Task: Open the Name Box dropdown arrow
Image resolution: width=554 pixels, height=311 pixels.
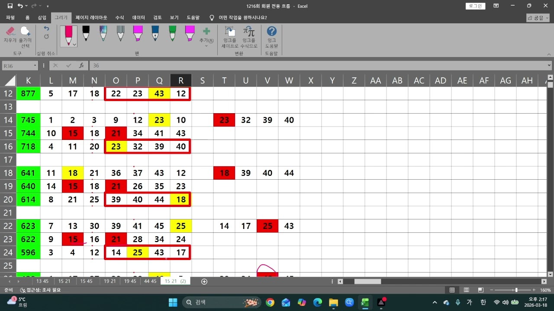Action: 35,66
